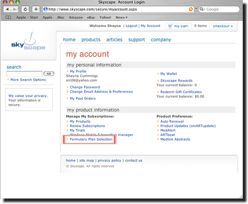This screenshot has width=248, height=204.
Task: Click Change Email Address & Preferences
Action: click(101, 92)
